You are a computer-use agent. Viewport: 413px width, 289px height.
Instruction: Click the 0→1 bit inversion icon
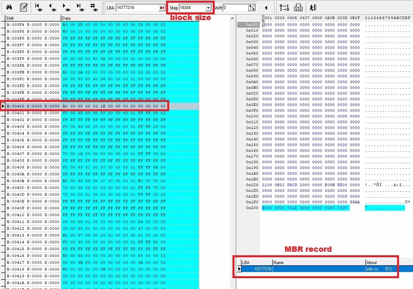284,7
